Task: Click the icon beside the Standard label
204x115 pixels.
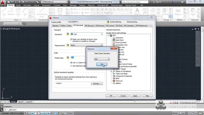Action: click(68, 34)
